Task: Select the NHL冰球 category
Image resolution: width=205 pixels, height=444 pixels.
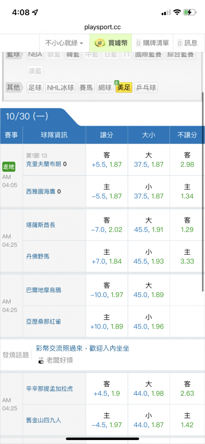Action: pos(61,87)
